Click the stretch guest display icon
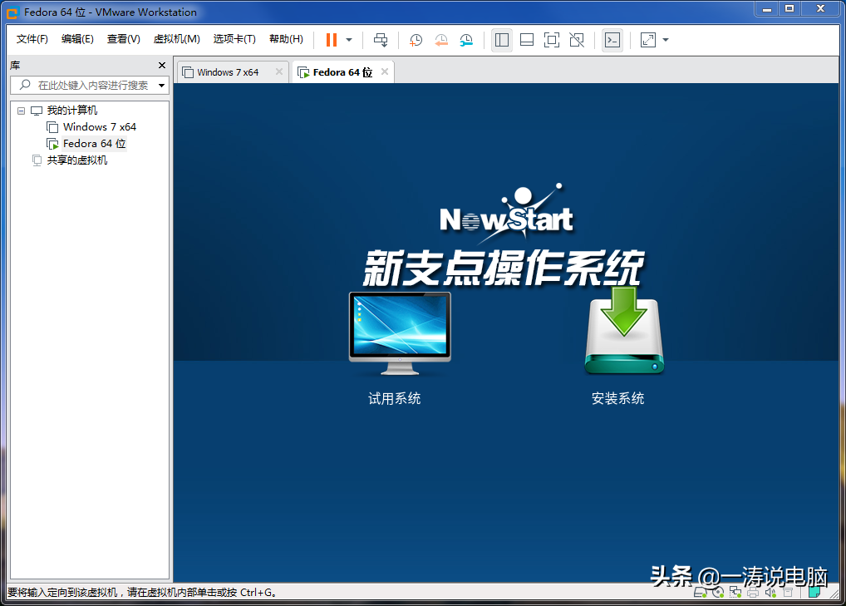The image size is (846, 606). tap(647, 40)
